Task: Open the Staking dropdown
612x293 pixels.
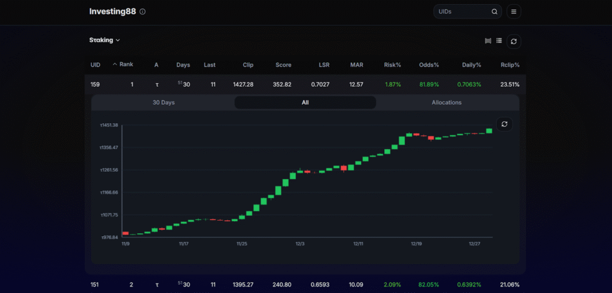Action: 105,40
